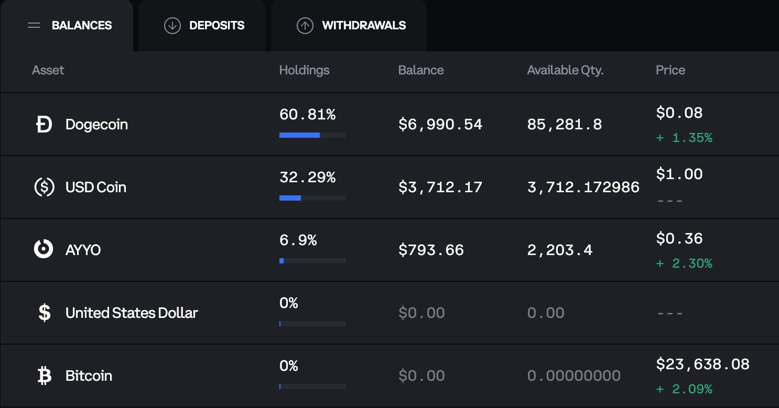Switch to the Deposits tab
Image resolution: width=779 pixels, height=408 pixels.
(x=217, y=26)
